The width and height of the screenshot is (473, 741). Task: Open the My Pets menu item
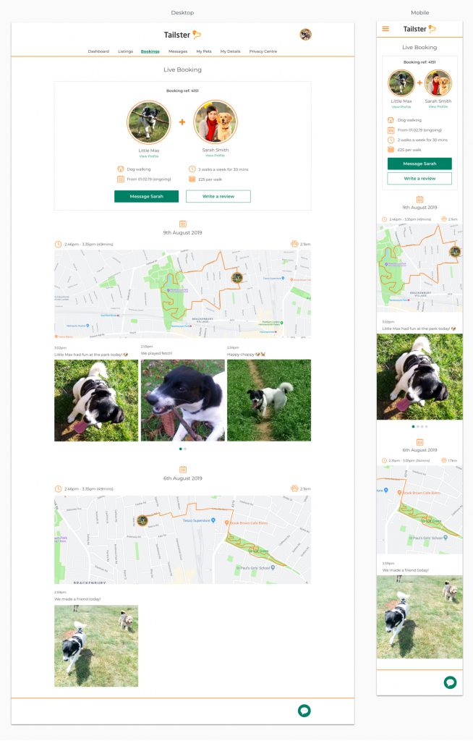pos(204,51)
